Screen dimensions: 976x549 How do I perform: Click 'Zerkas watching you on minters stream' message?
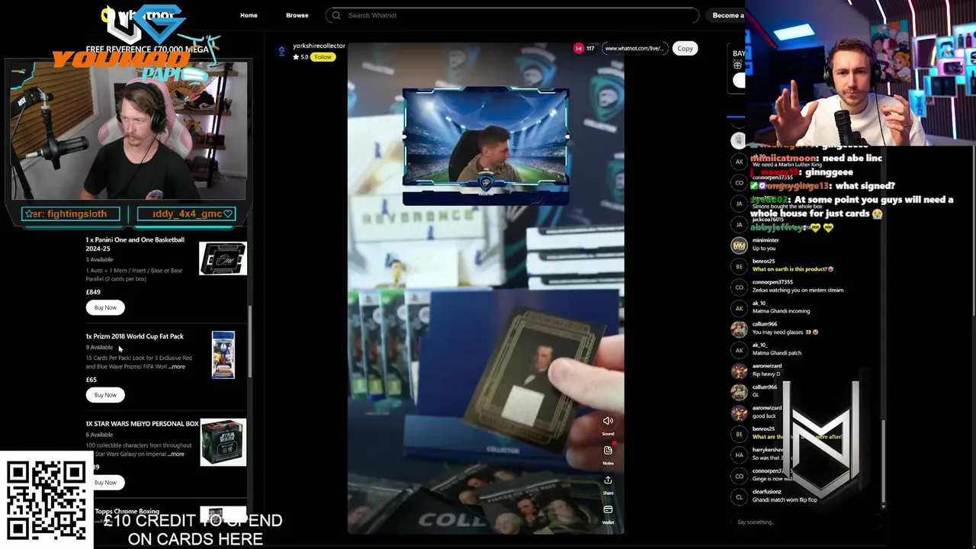click(798, 290)
